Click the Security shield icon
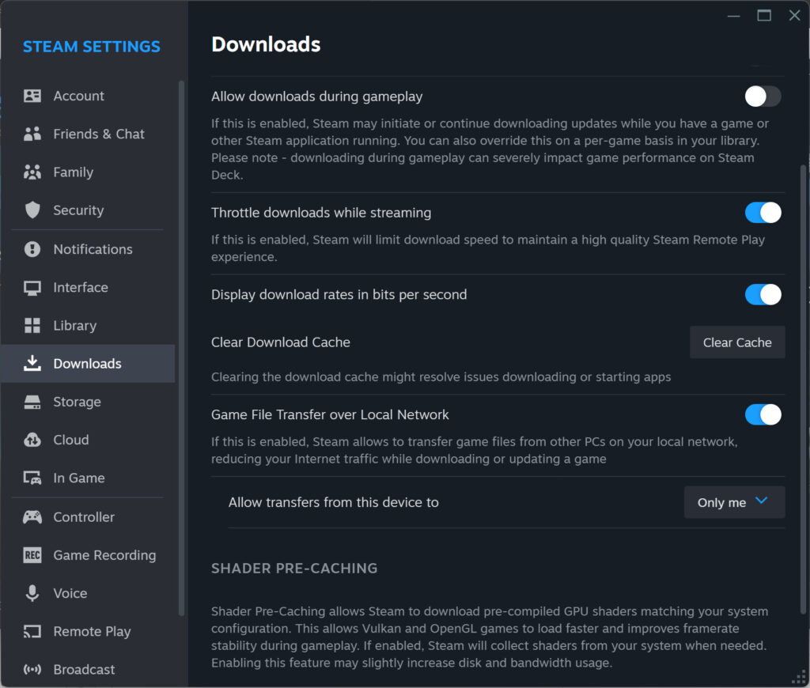The width and height of the screenshot is (810, 688). pos(32,210)
